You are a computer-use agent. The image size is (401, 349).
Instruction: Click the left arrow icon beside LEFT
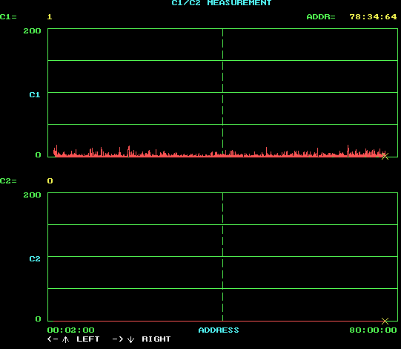[53, 339]
